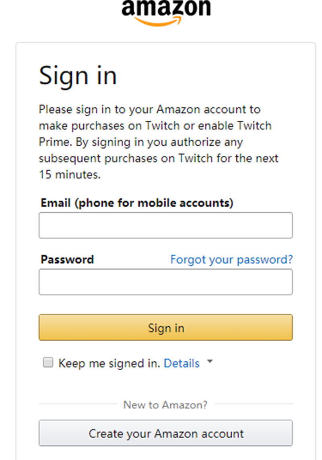Click the yellow Sign in button
This screenshot has height=460, width=322.
tap(165, 328)
